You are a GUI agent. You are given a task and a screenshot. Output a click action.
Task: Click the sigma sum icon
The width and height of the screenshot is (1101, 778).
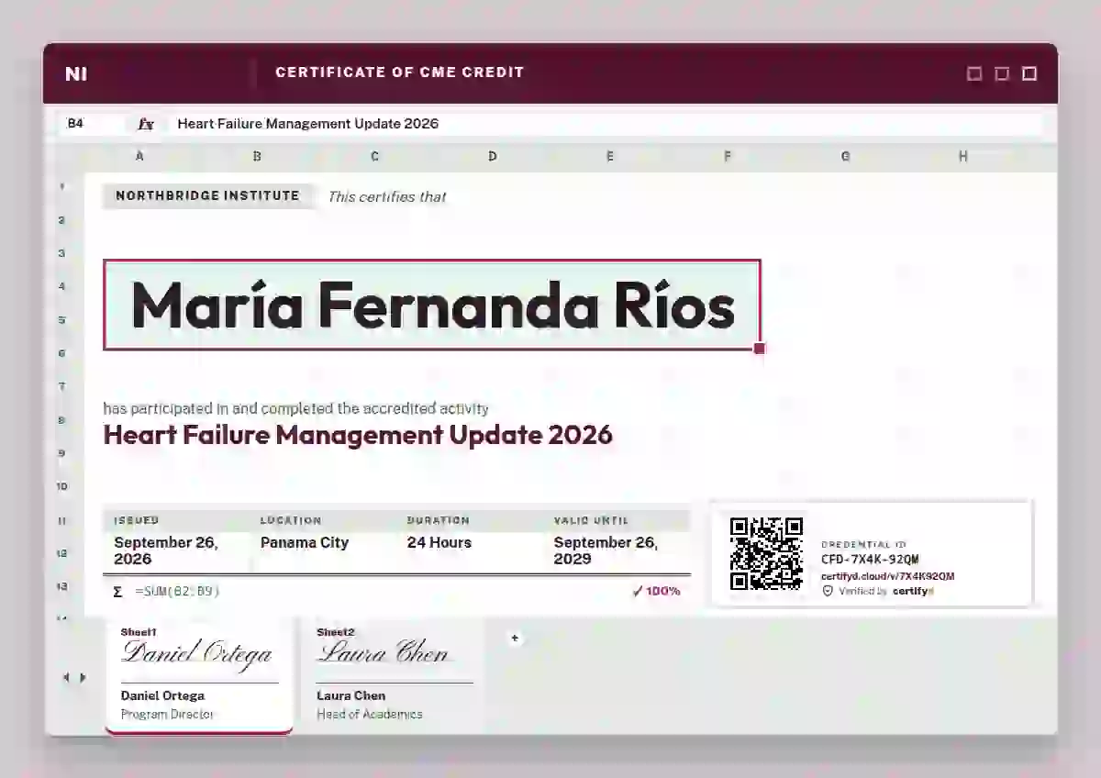point(117,592)
